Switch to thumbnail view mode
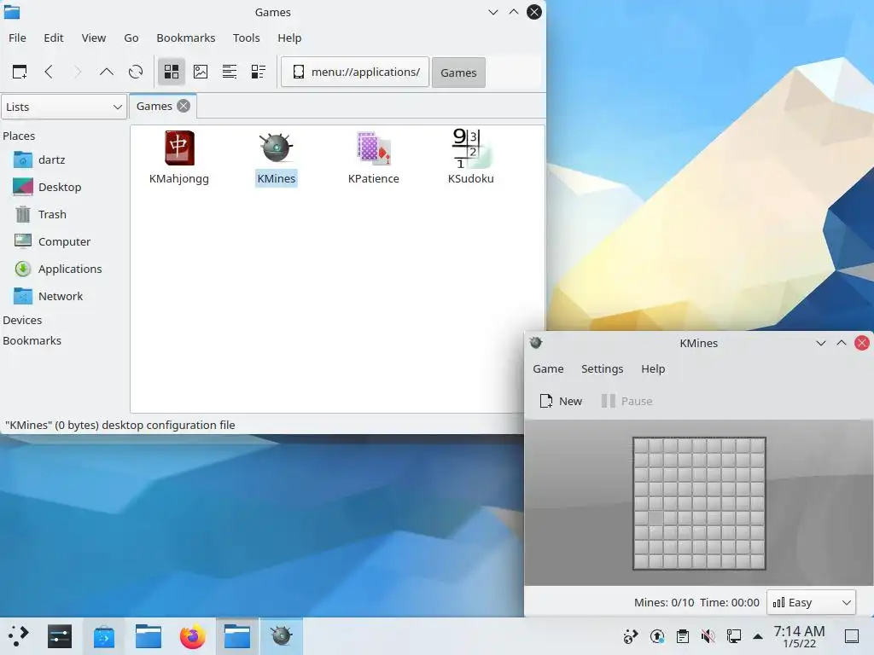The width and height of the screenshot is (874, 655). [201, 72]
